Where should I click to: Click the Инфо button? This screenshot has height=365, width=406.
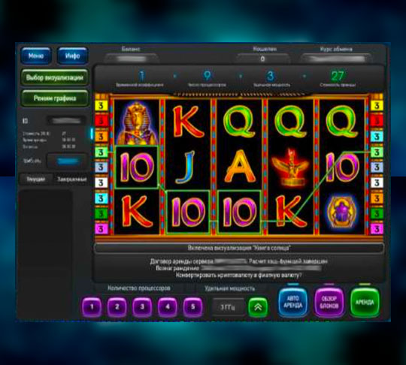coord(72,56)
